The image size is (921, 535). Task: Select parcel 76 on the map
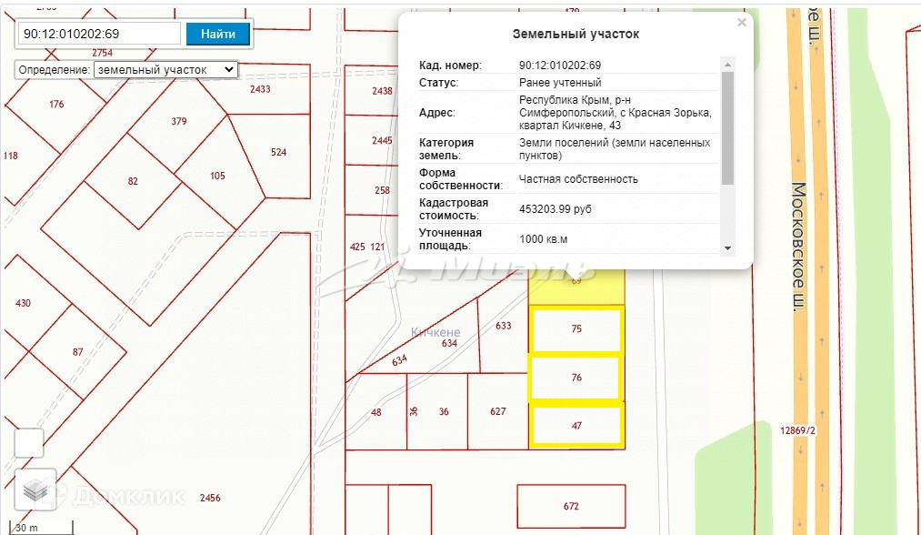(x=576, y=378)
